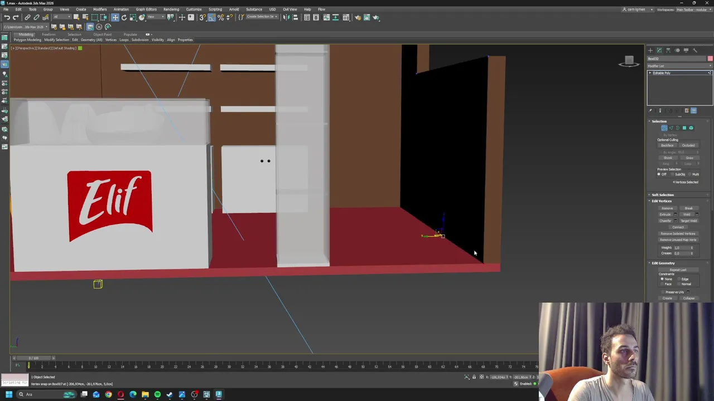The width and height of the screenshot is (714, 401).
Task: Click the Redo arrow icon
Action: [16, 17]
